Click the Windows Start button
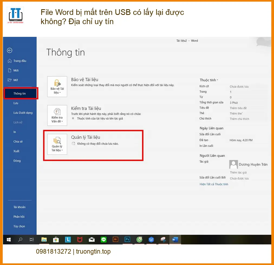The height and width of the screenshot is (265, 274). [9, 240]
